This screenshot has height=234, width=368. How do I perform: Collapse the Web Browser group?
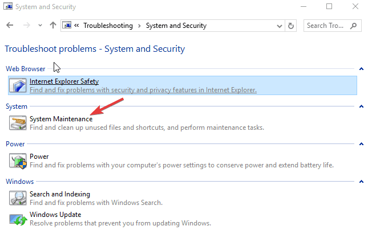[361, 69]
